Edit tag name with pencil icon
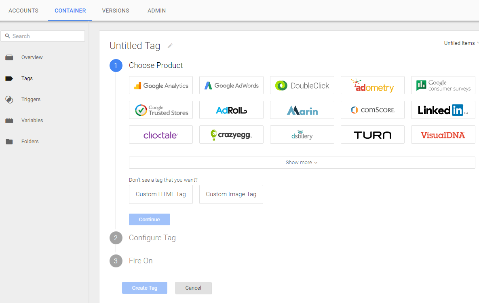Viewport: 479px width, 303px height. (x=170, y=46)
